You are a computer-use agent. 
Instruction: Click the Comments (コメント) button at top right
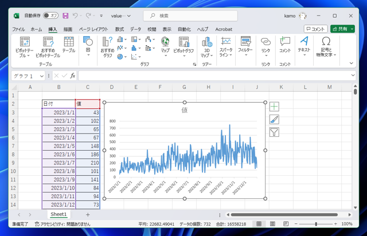(x=315, y=29)
